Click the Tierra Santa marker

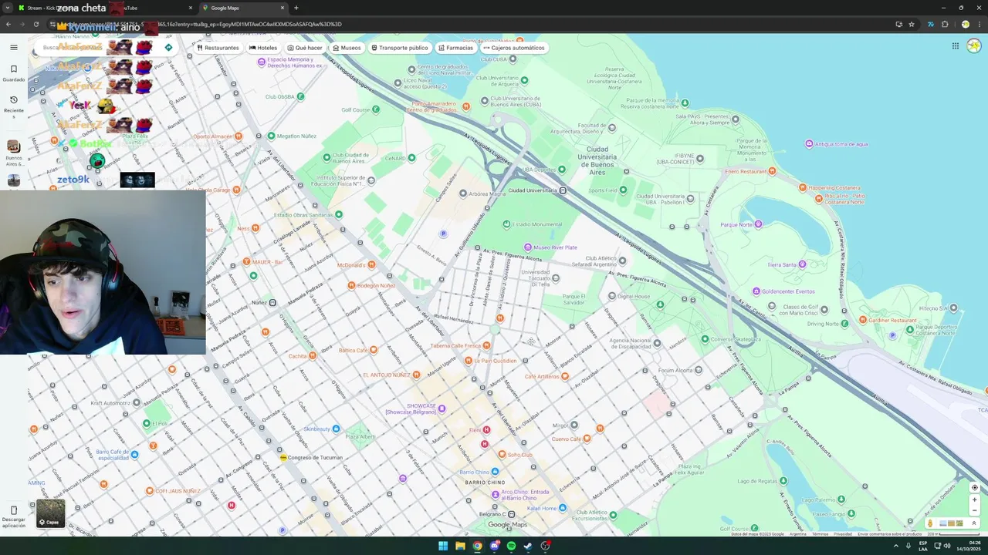click(x=802, y=264)
